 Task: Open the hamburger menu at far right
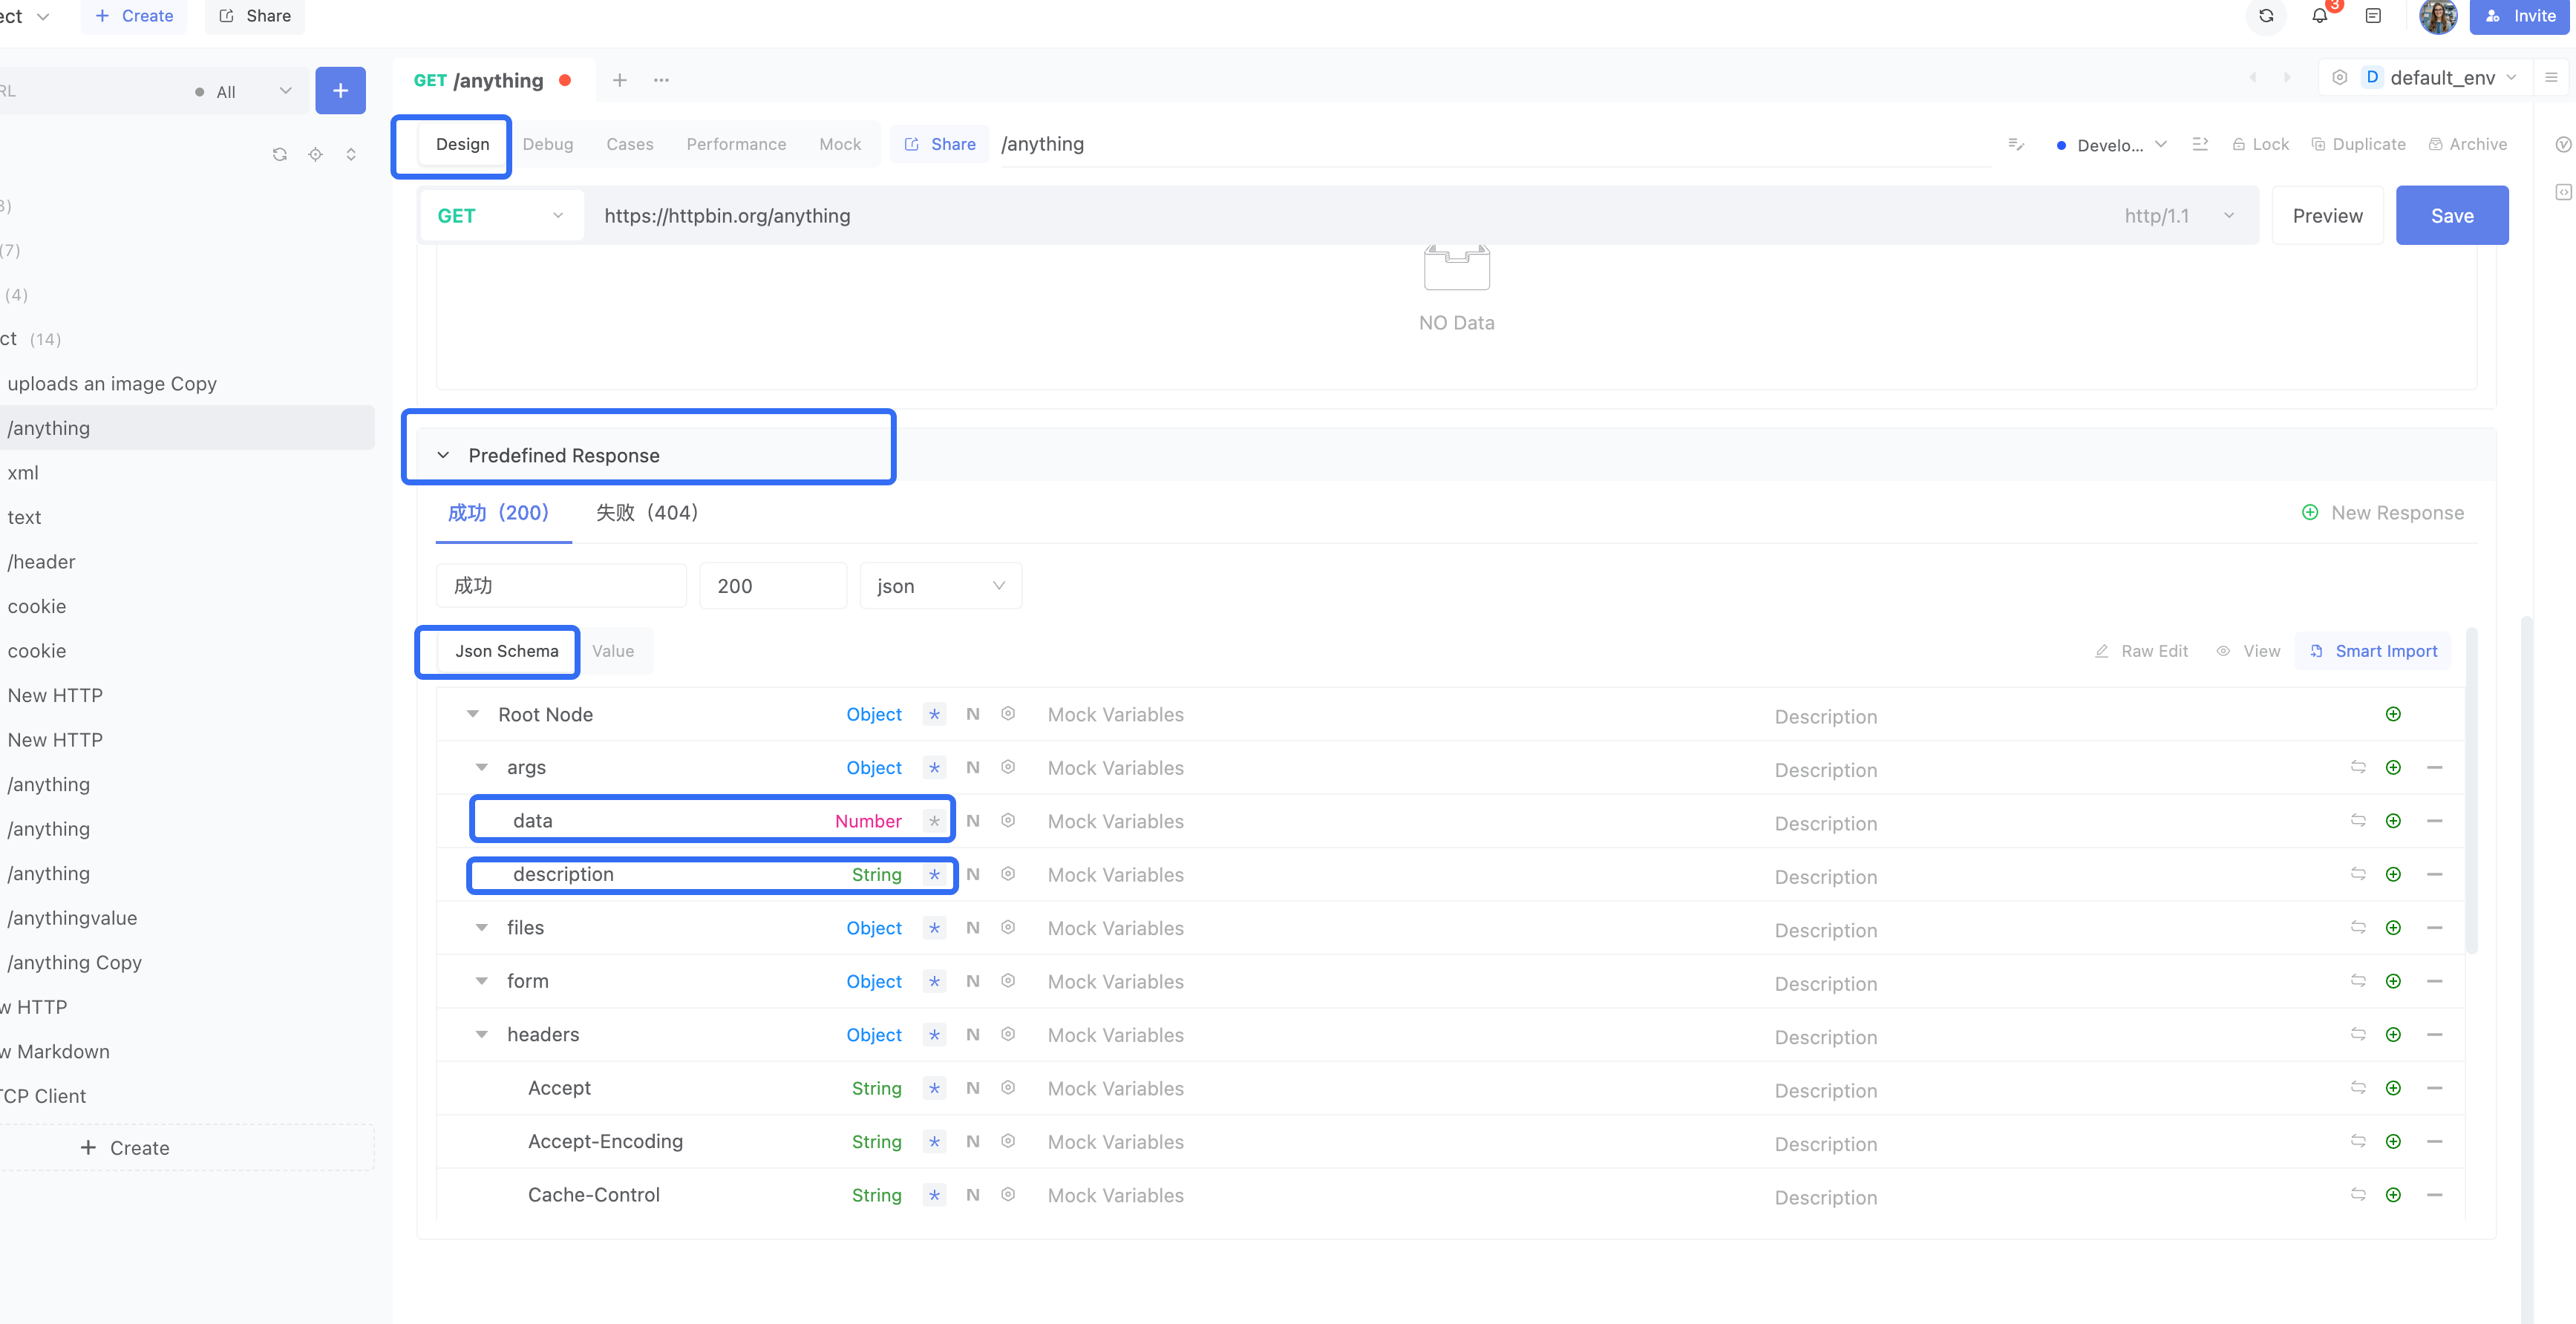pos(2551,77)
